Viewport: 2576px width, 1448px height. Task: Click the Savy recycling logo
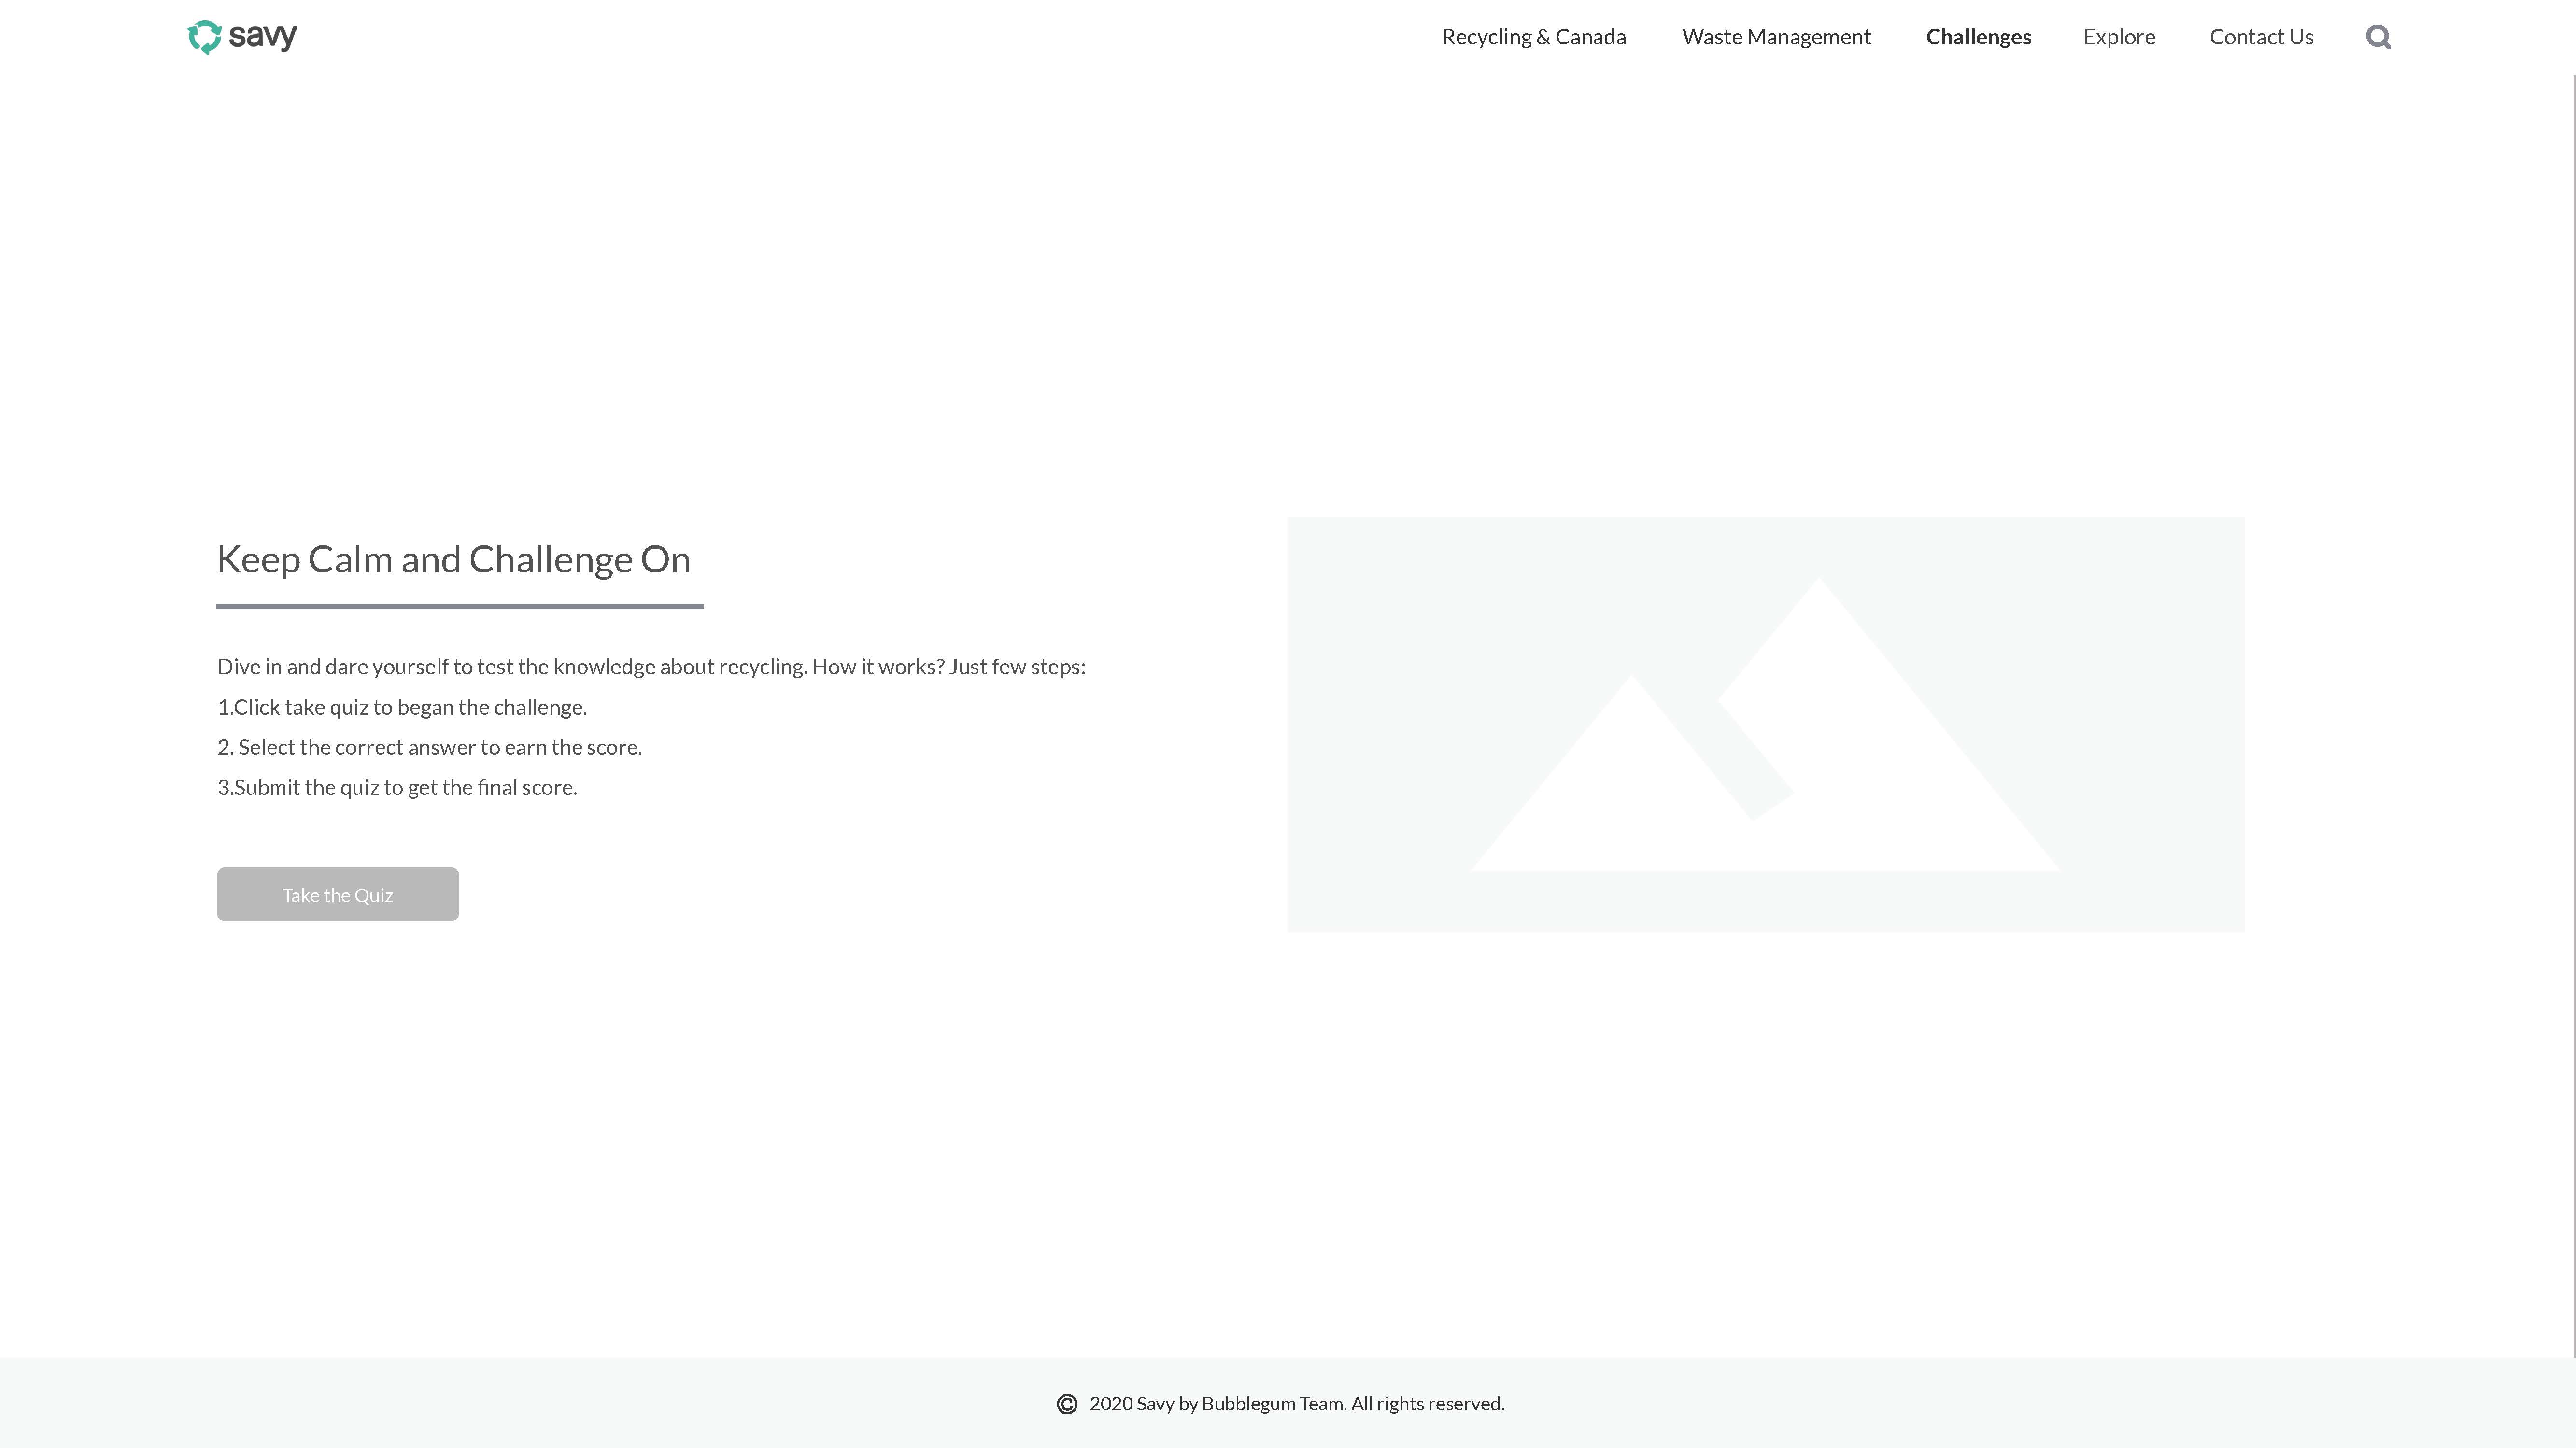pyautogui.click(x=242, y=37)
